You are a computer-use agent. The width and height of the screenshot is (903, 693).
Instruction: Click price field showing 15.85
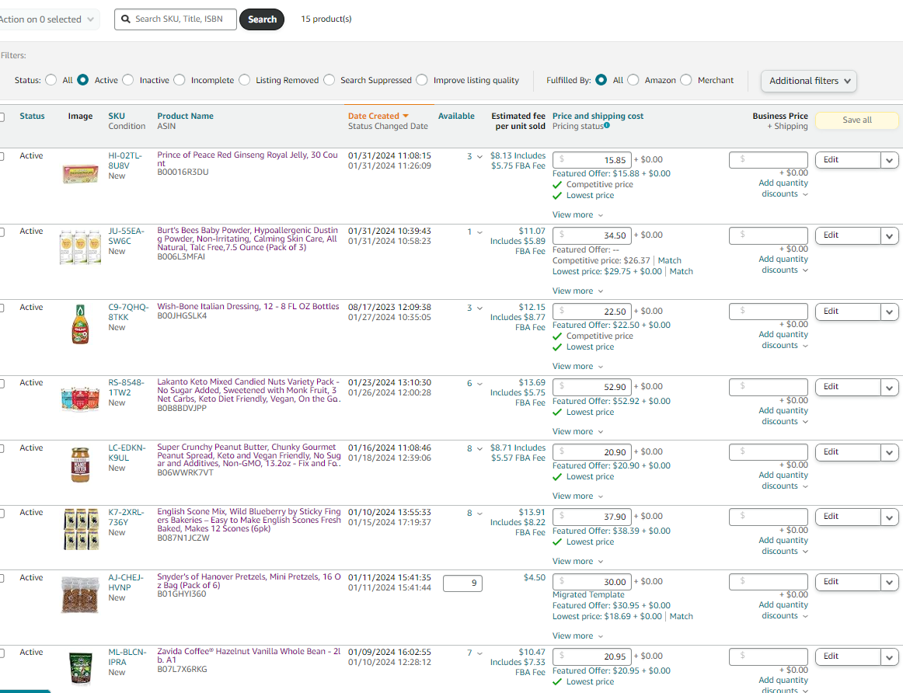592,160
